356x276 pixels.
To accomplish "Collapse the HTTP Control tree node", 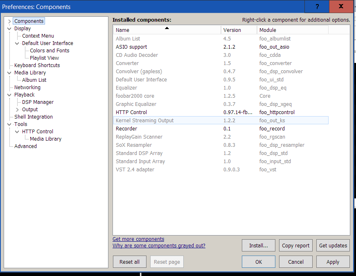I will pyautogui.click(x=17, y=132).
